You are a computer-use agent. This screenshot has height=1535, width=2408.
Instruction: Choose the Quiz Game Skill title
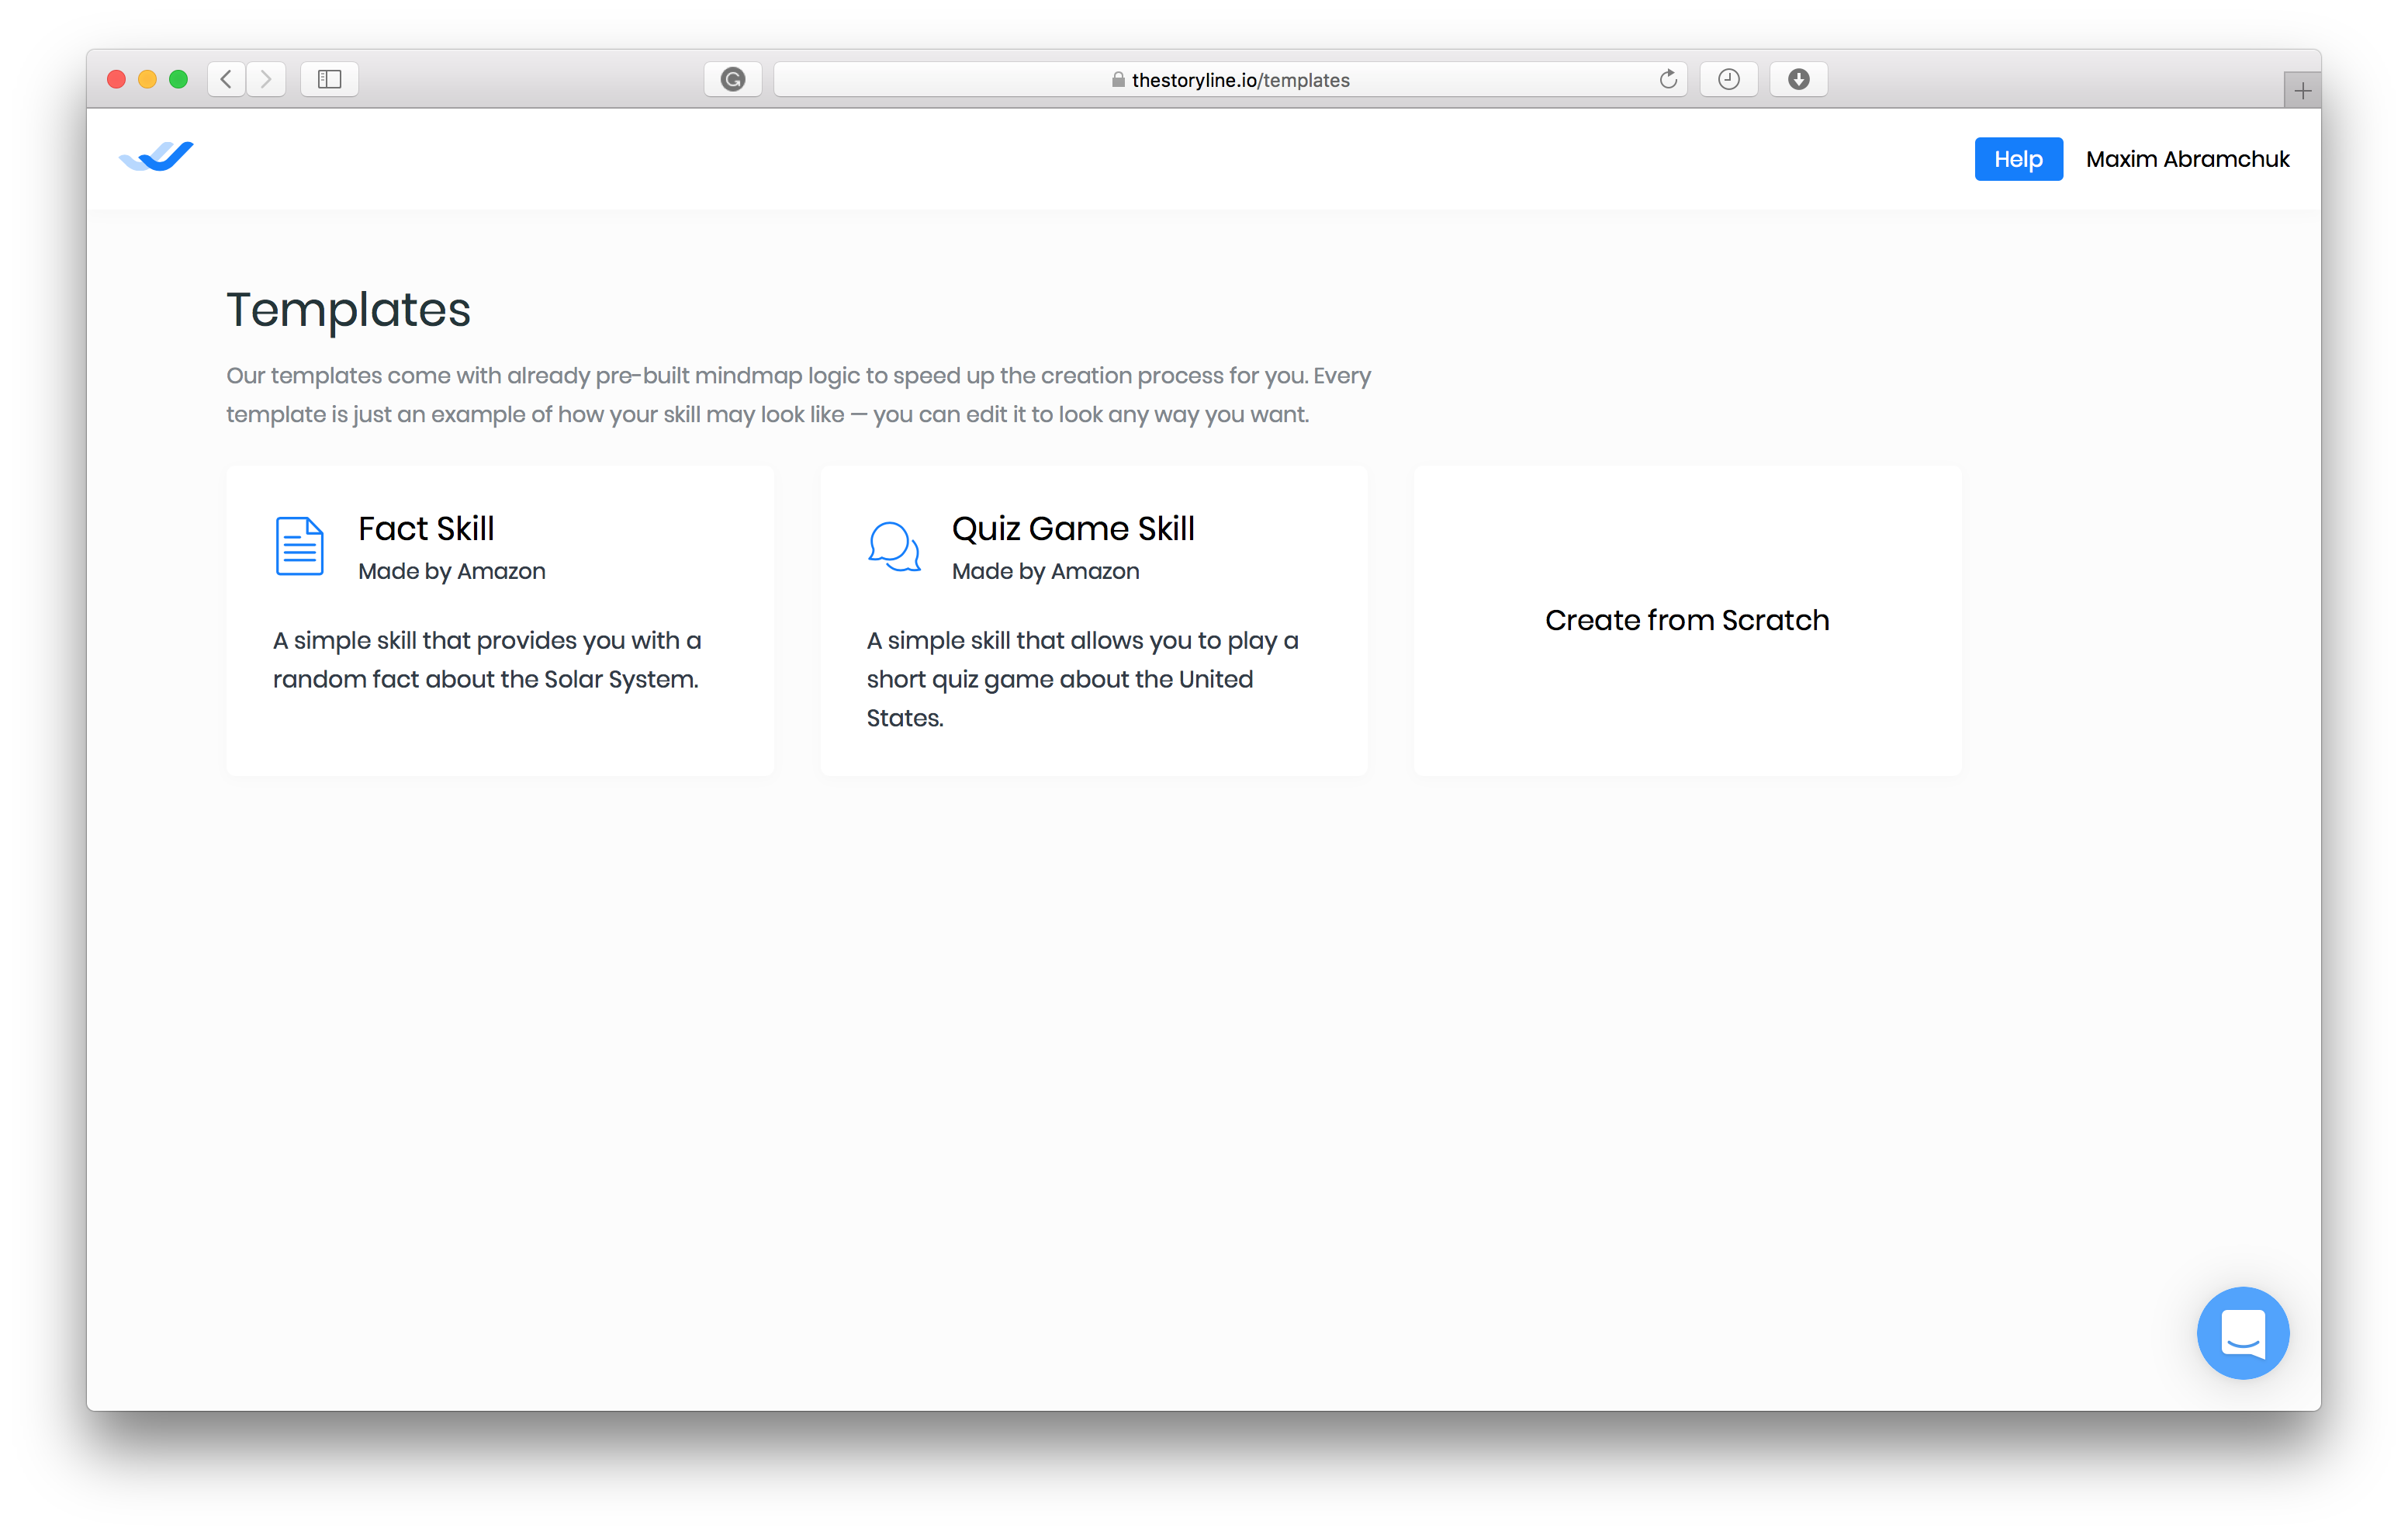[x=1073, y=528]
